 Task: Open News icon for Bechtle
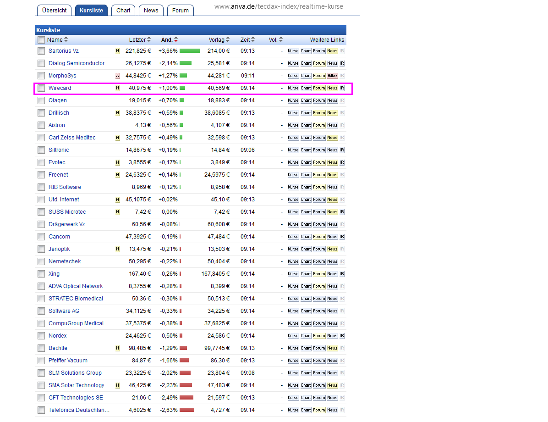coord(332,348)
